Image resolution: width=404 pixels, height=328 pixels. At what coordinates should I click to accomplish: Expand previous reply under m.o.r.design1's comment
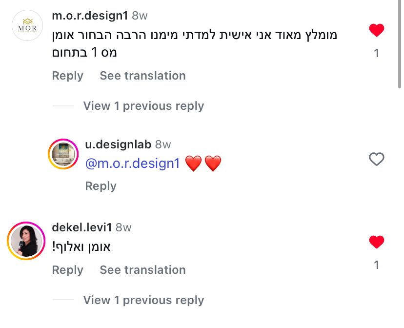tap(143, 106)
